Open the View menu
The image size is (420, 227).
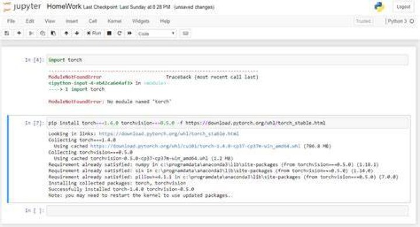coord(50,21)
